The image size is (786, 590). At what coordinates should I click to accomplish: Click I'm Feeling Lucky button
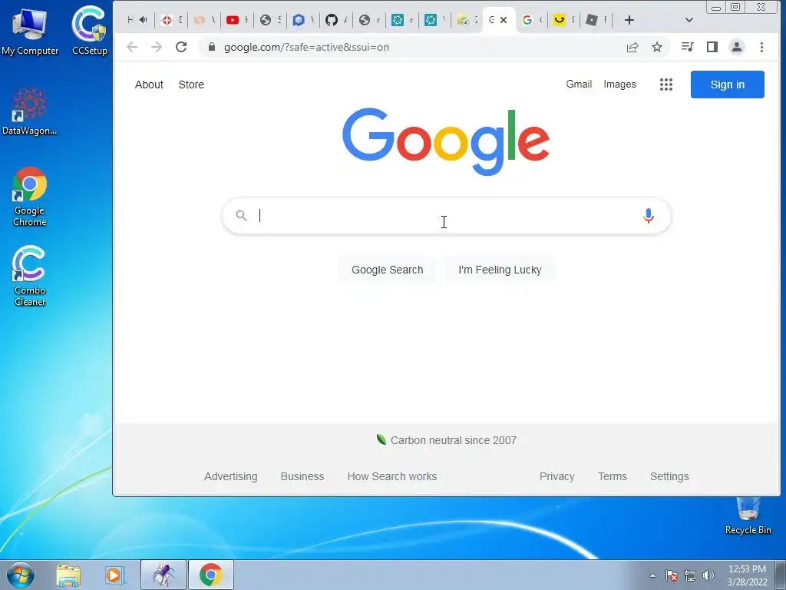coord(500,270)
